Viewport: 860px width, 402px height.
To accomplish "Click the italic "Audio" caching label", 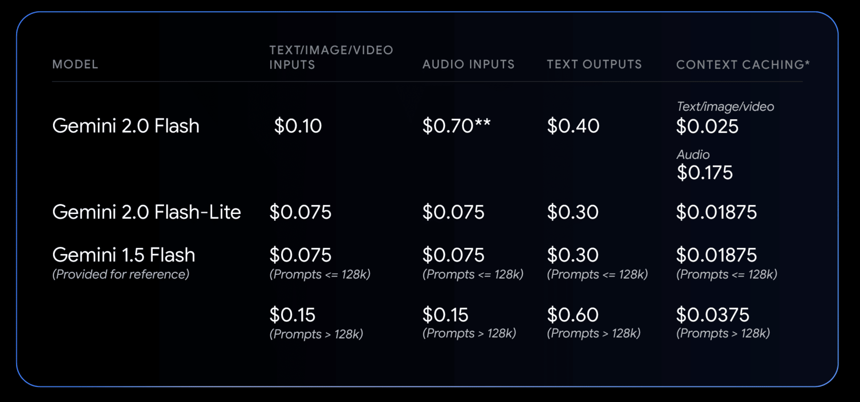I will [693, 155].
